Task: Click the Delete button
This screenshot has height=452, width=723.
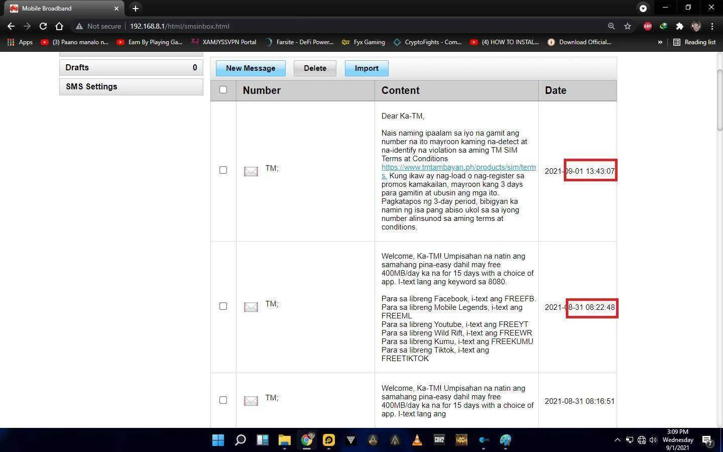Action: [315, 68]
